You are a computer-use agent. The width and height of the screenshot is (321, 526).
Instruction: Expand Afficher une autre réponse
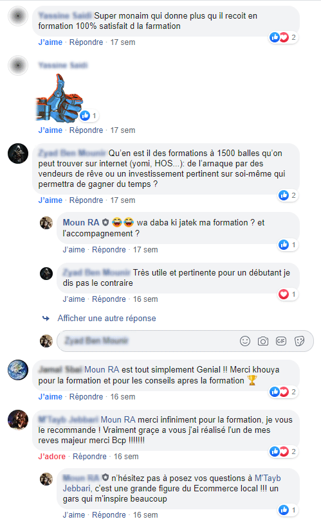pyautogui.click(x=107, y=318)
